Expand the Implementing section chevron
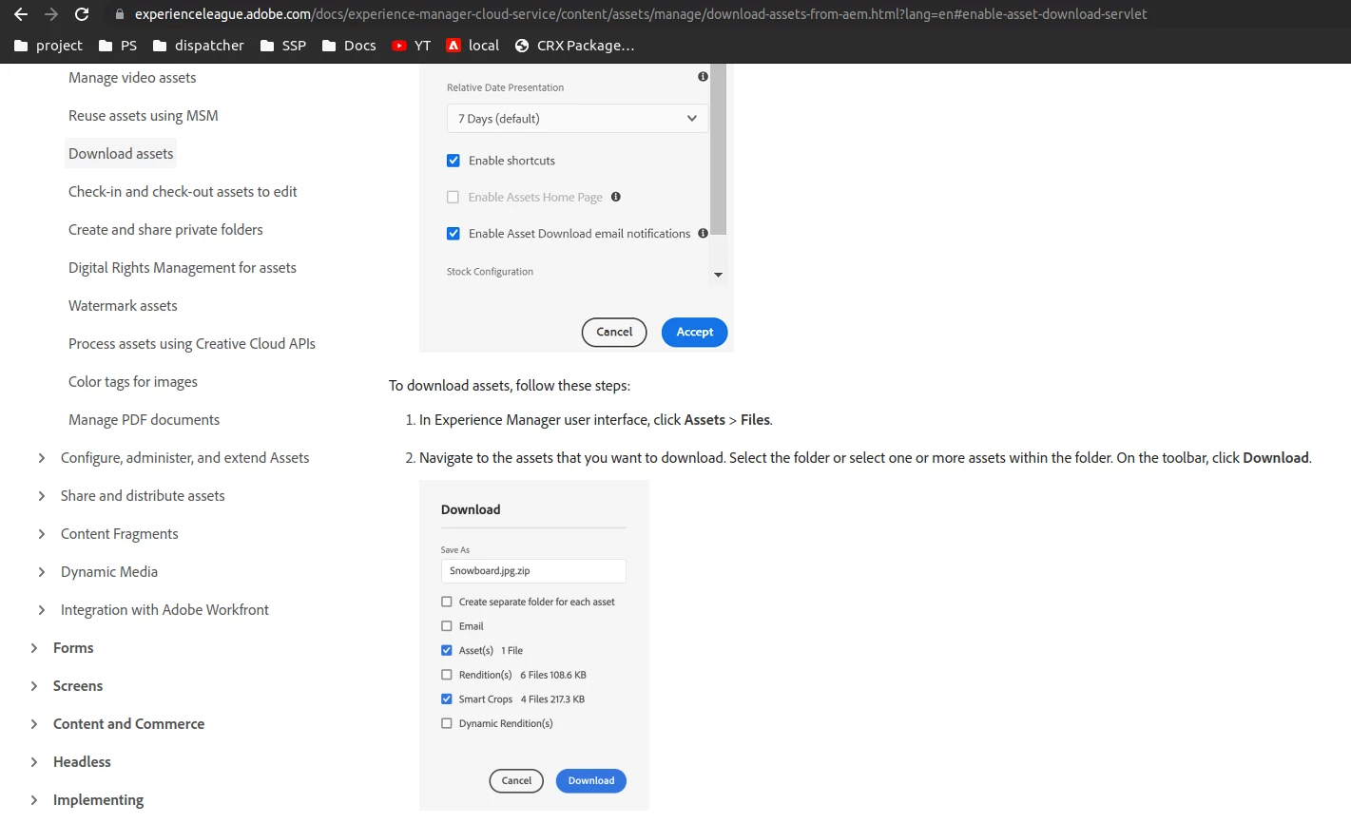This screenshot has height=823, width=1351. [33, 800]
